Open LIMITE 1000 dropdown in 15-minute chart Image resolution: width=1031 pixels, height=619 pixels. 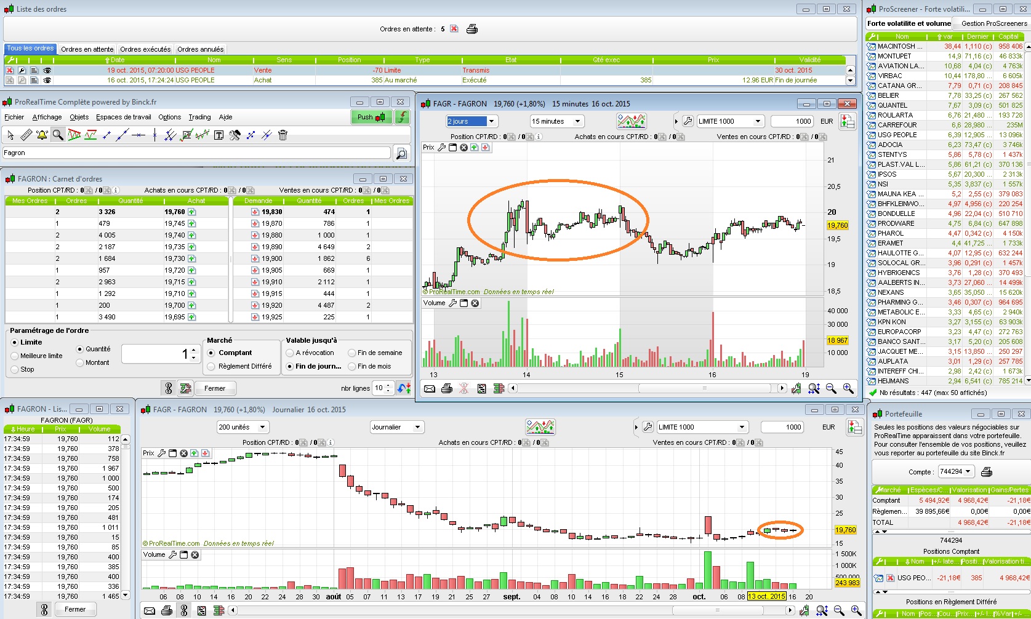(731, 121)
